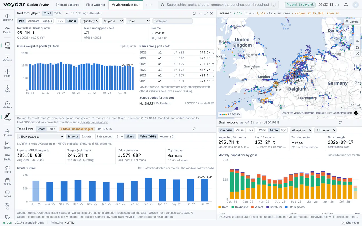Switch throughput unit to TEU

61,21
